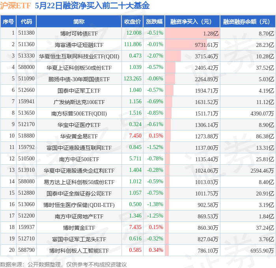Select red closing price 7.435
Screen dimensions: 276x268
[x=135, y=227]
